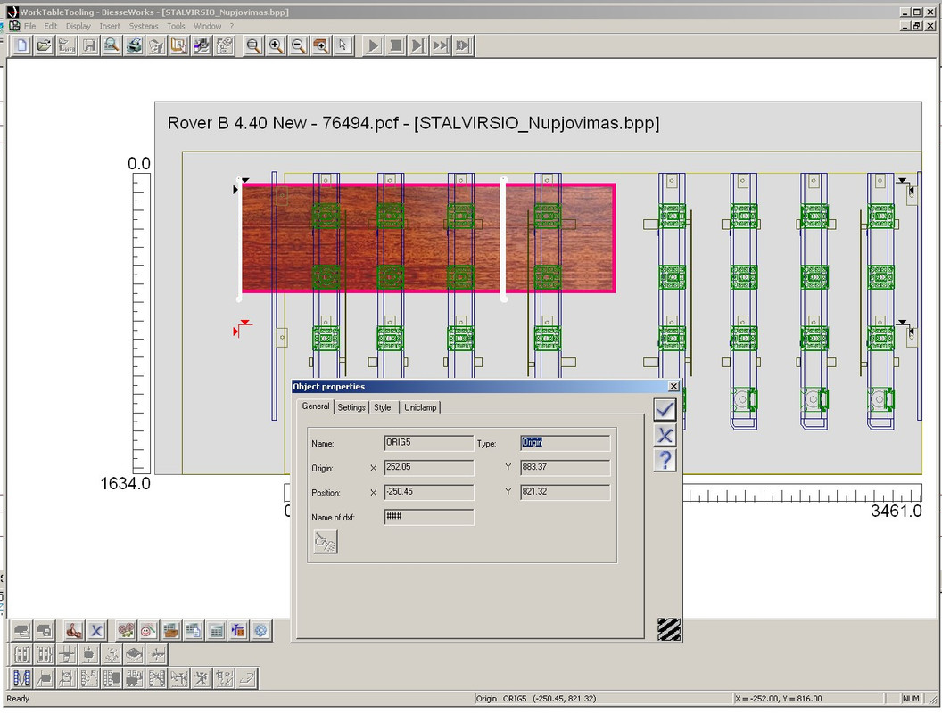Image resolution: width=942 pixels, height=713 pixels.
Task: Click the first gray panel icon bottom toolbar
Action: point(21,631)
